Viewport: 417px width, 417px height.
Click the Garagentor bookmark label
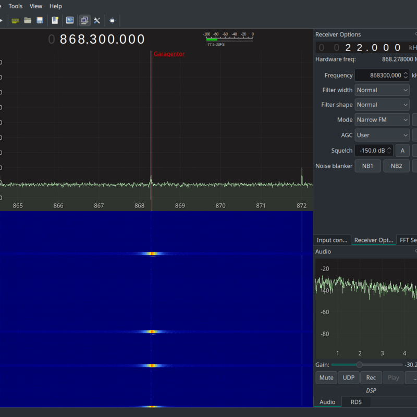click(169, 54)
